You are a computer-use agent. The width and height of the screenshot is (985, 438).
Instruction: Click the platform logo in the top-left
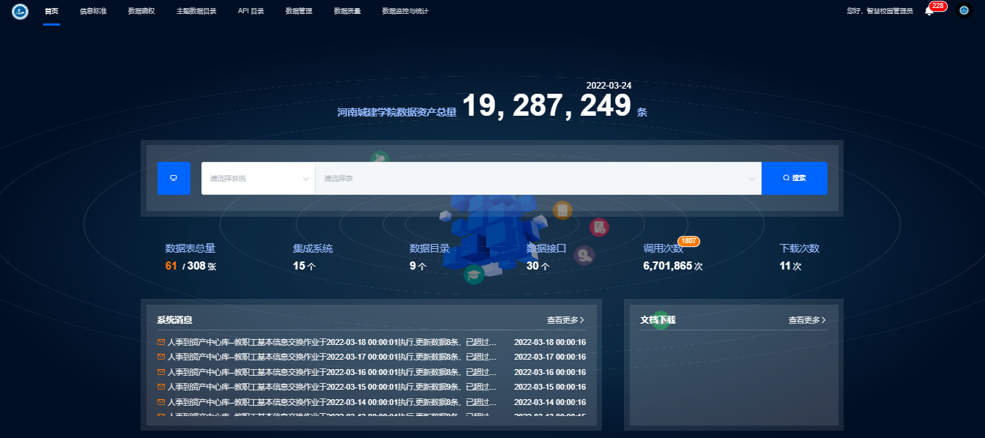(x=20, y=12)
